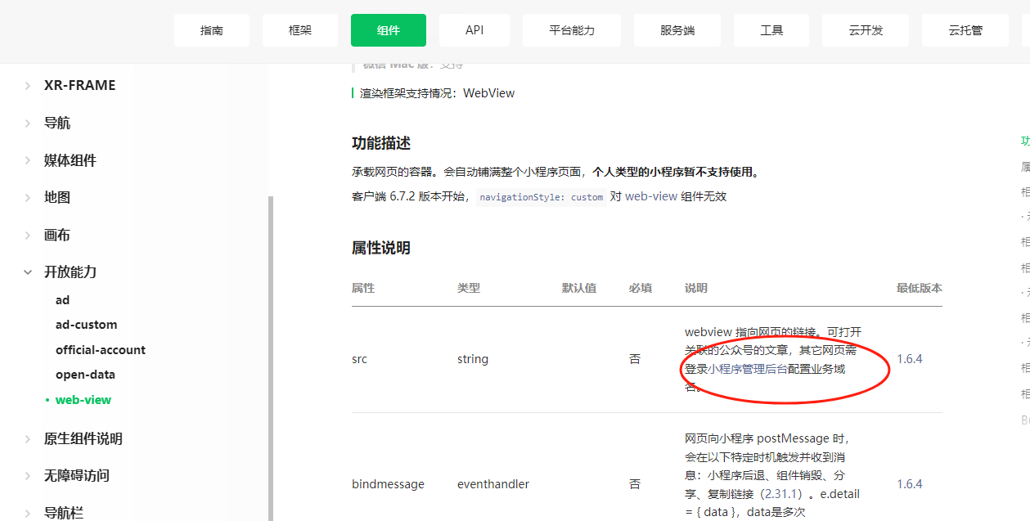The width and height of the screenshot is (1030, 521).
Task: Click the 开放能力 sidebar label
Action: 70,272
